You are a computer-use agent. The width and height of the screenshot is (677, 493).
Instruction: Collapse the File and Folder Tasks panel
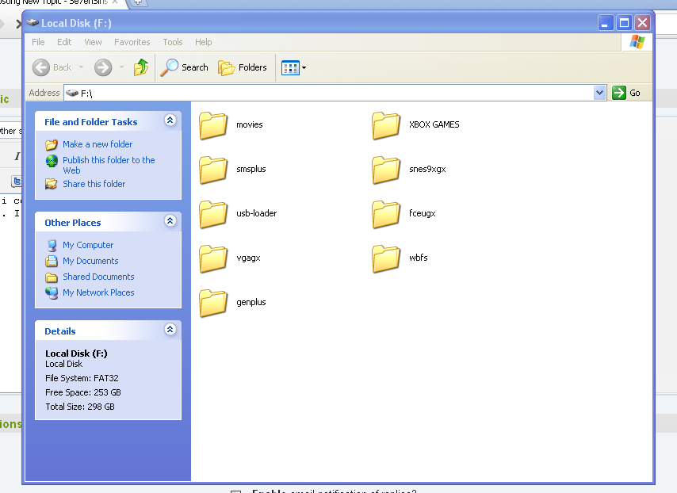pyautogui.click(x=170, y=120)
